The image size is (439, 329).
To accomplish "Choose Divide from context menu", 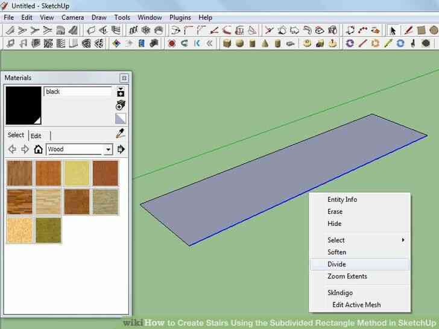I will pos(359,264).
